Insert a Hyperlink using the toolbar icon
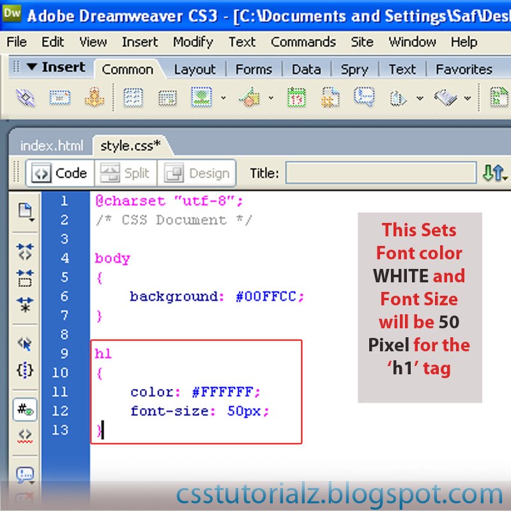Image resolution: width=511 pixels, height=511 pixels. pos(24,98)
